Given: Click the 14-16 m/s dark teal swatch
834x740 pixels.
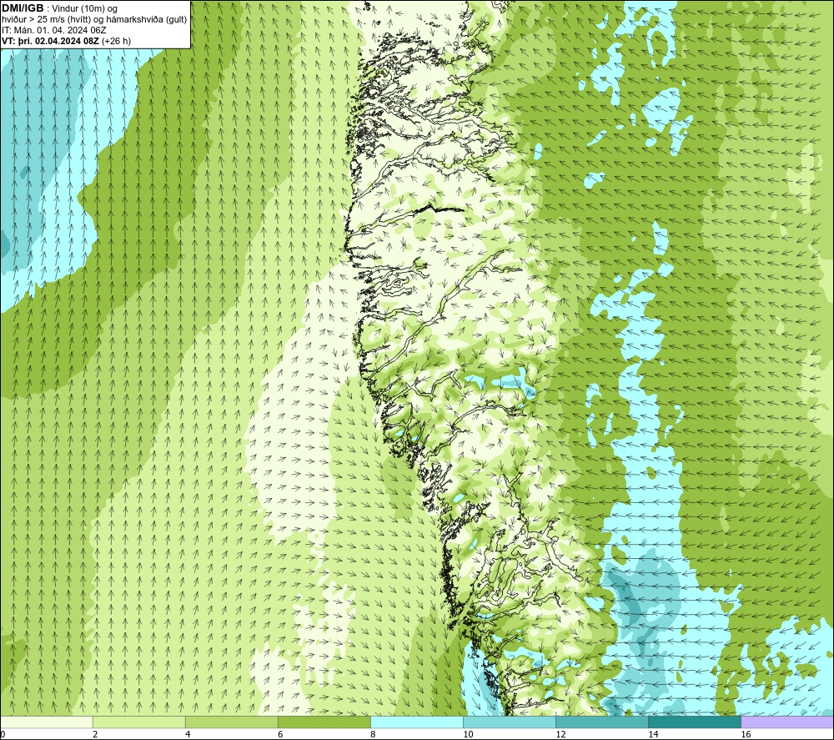Looking at the screenshot, I should pyautogui.click(x=694, y=722).
